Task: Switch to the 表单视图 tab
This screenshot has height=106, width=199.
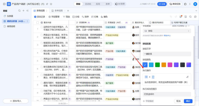Action: [57, 11]
